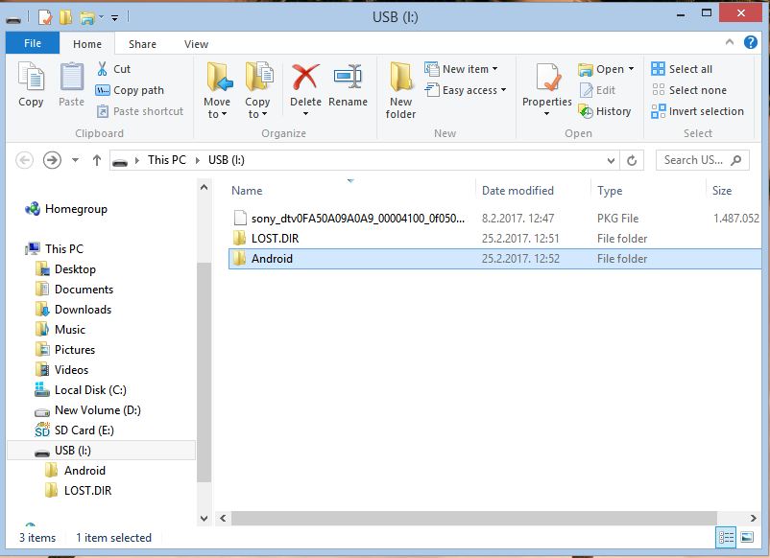This screenshot has width=770, height=558.
Task: Open Properties using the checkmark icon
Action: click(x=546, y=86)
